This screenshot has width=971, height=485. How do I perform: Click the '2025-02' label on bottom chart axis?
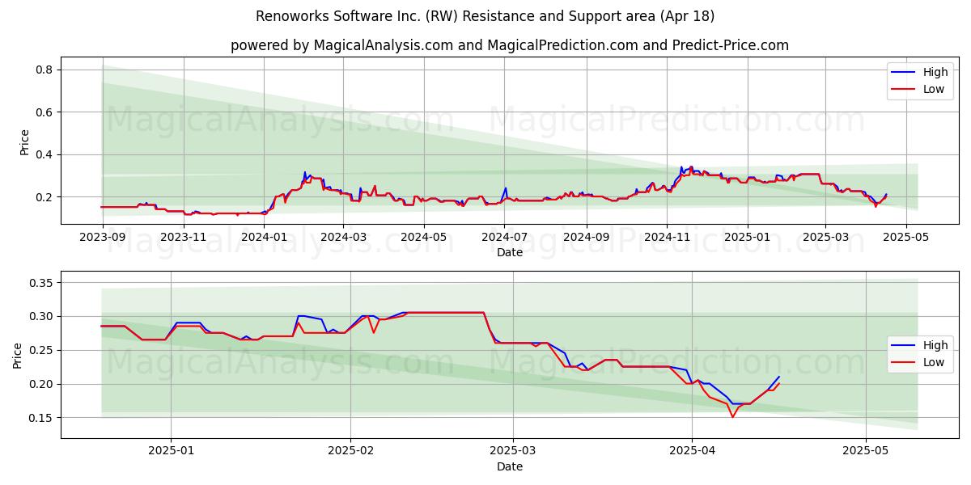pos(351,451)
